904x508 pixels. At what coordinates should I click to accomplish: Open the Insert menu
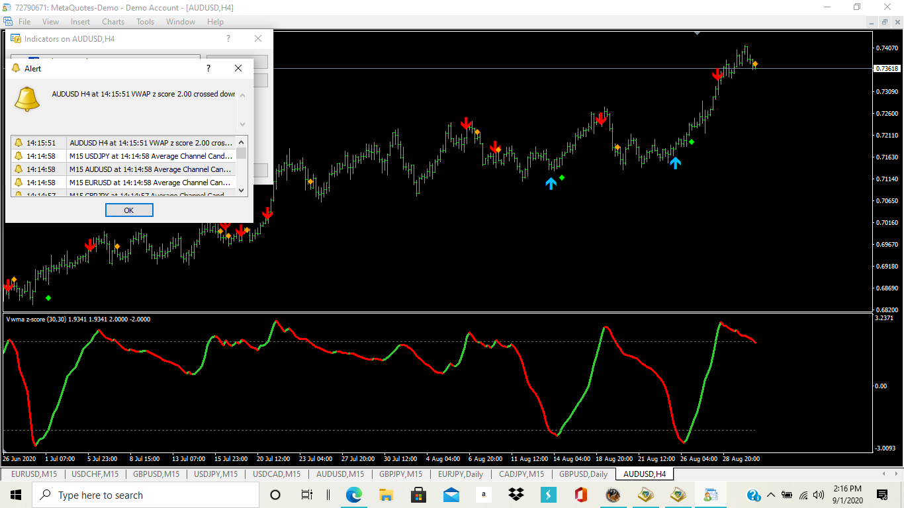click(x=80, y=22)
